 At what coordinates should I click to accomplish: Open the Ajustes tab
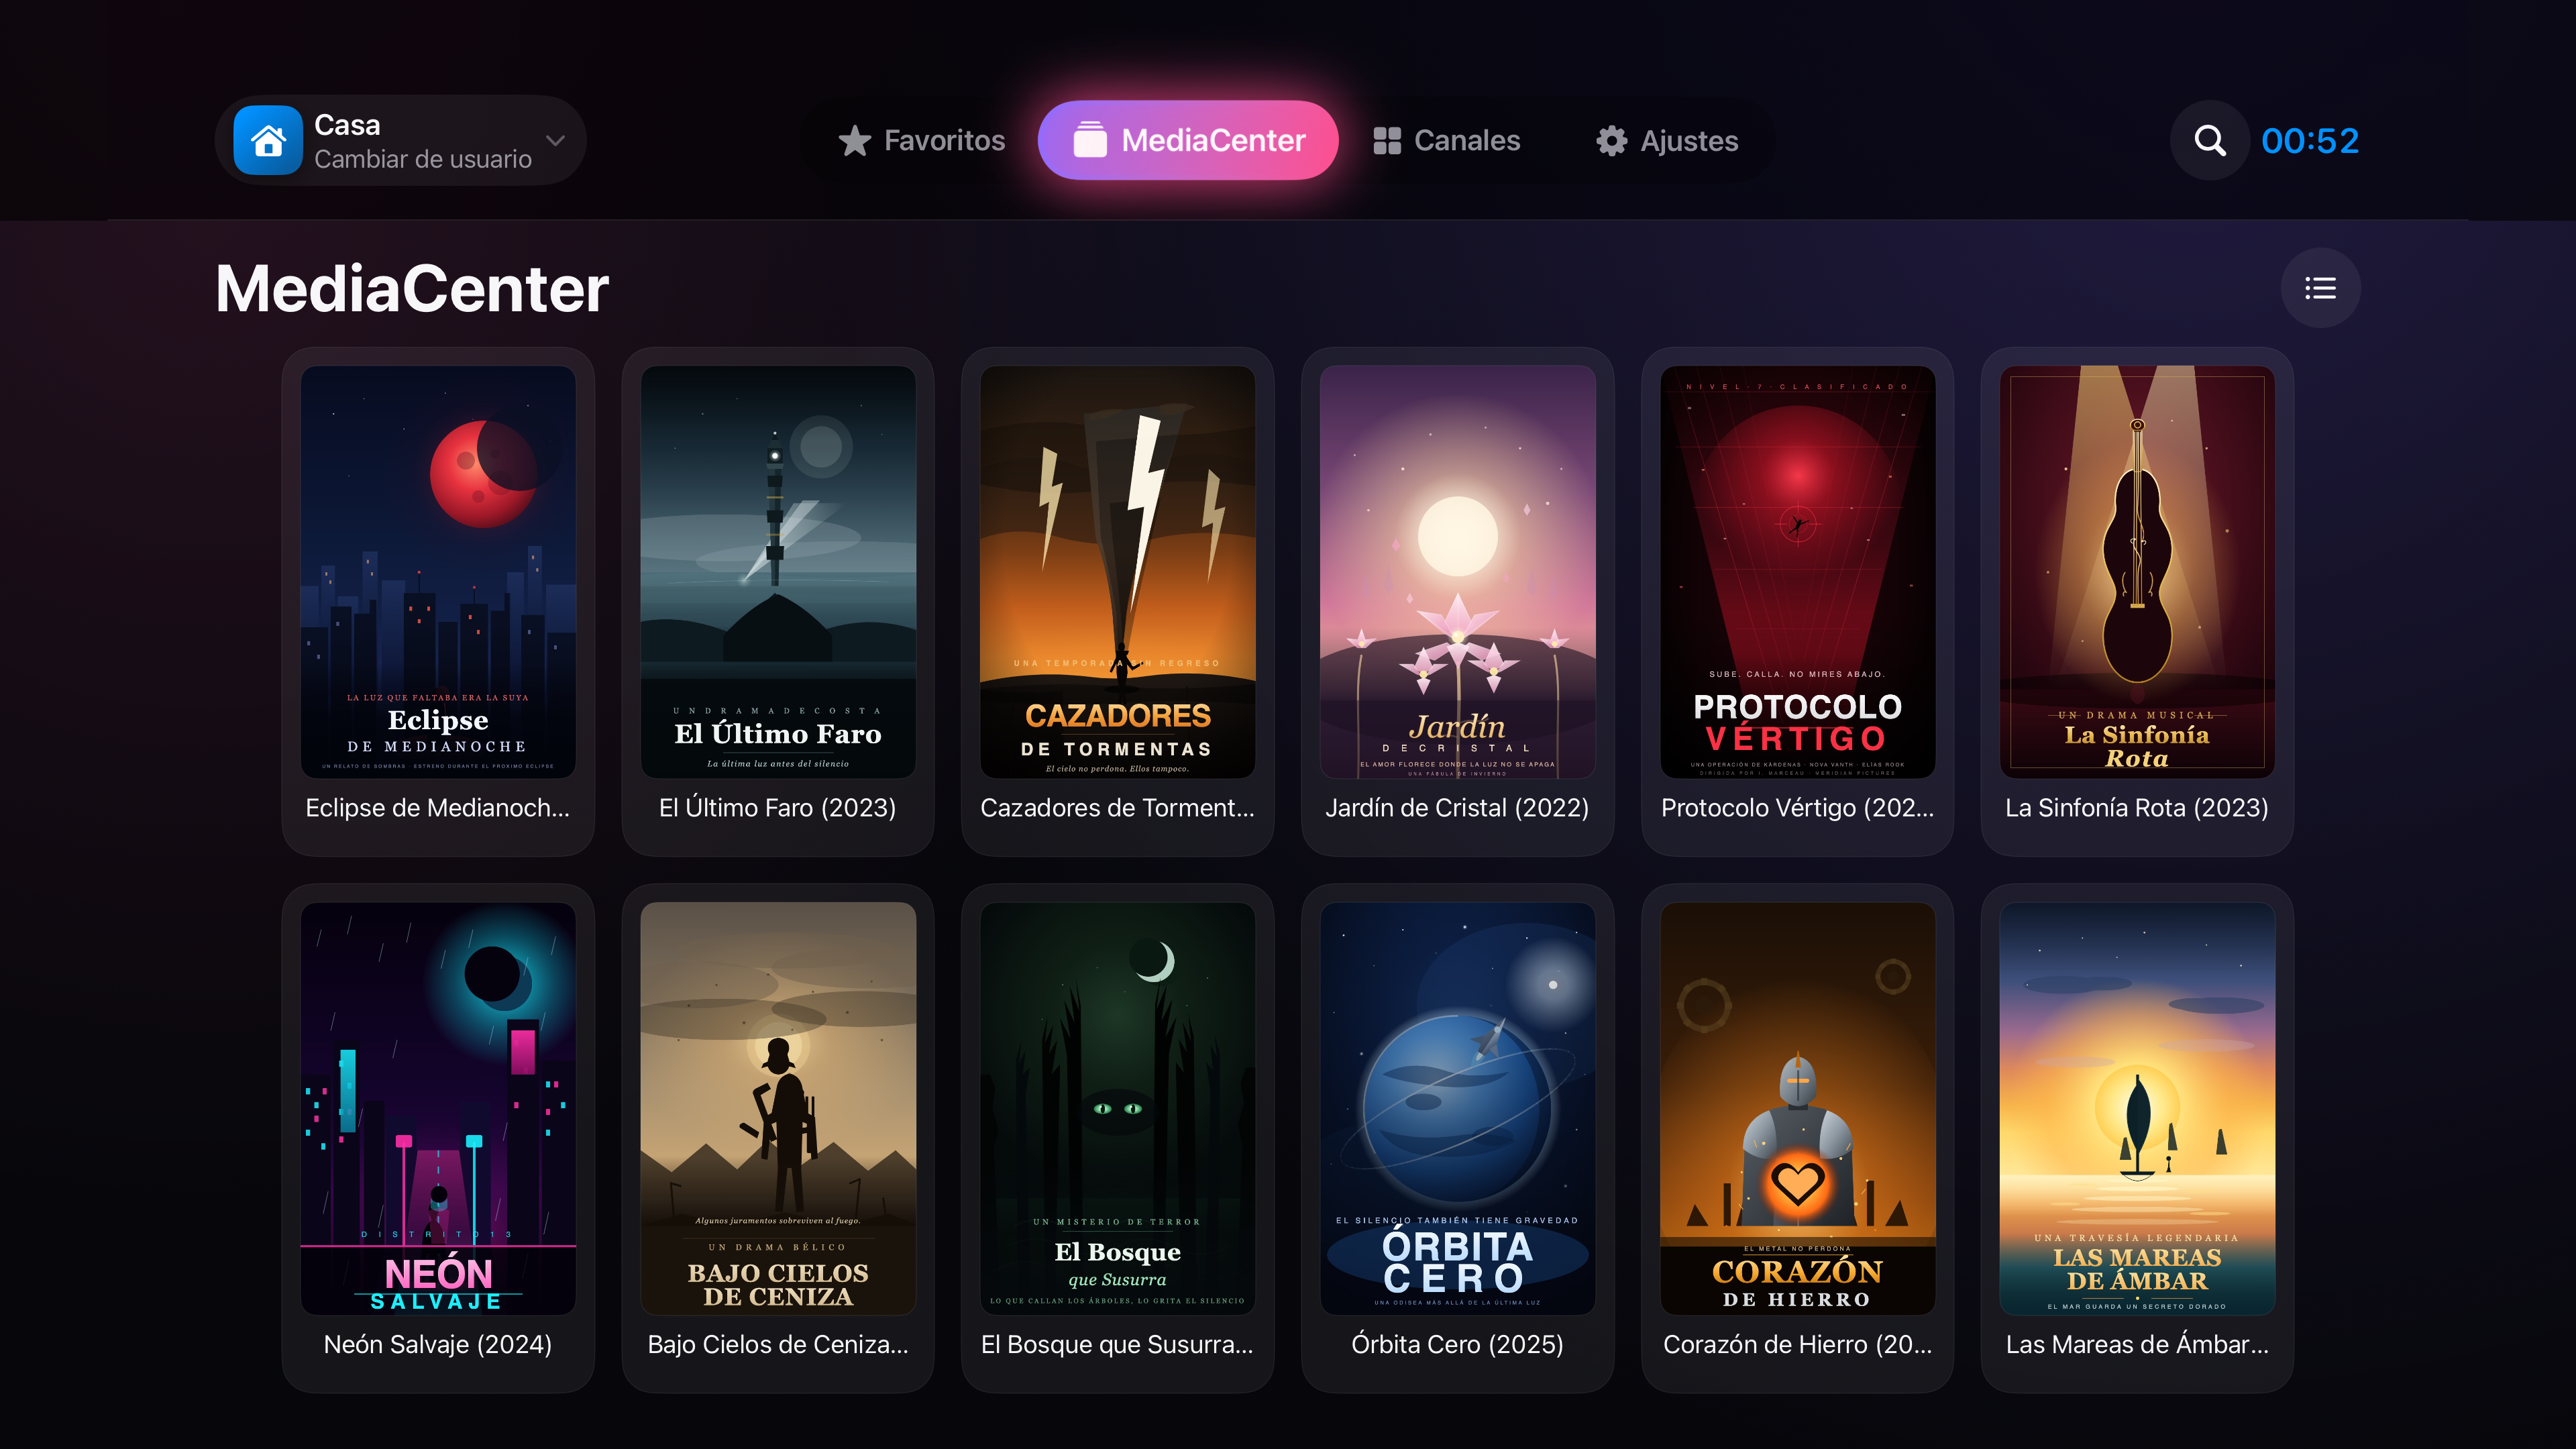click(1667, 140)
